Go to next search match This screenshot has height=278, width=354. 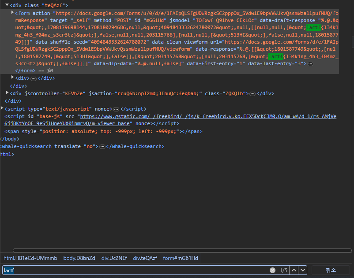[x=303, y=270]
